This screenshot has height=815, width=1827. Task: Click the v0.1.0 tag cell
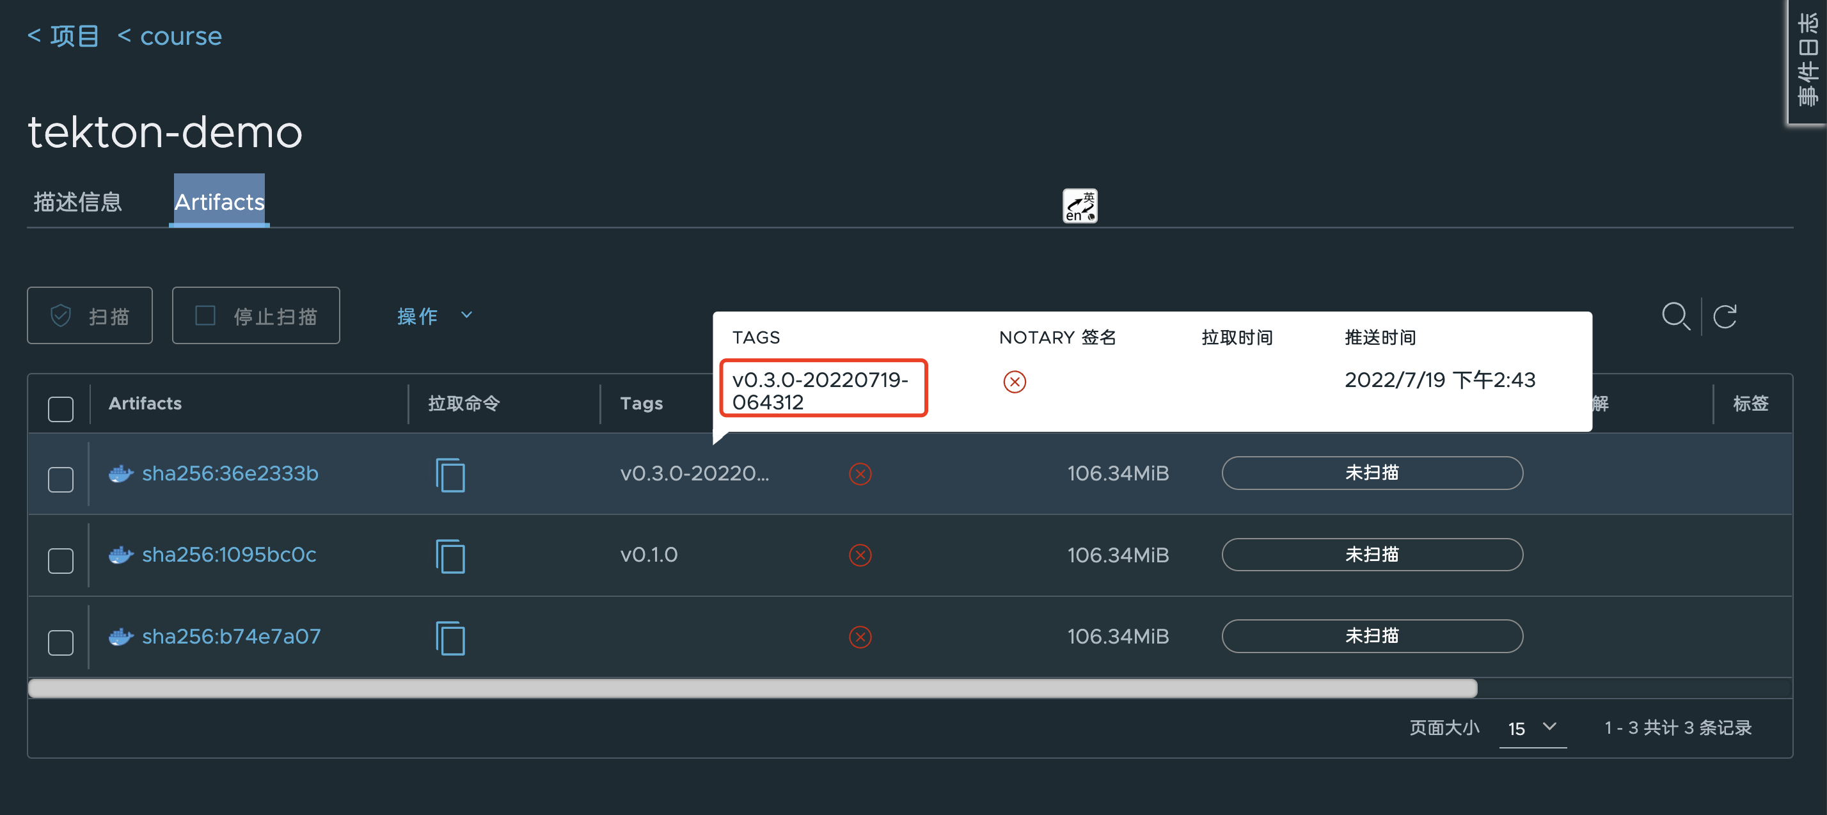pos(649,555)
